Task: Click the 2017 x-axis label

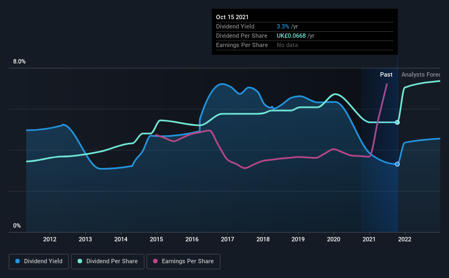Action: pyautogui.click(x=228, y=239)
